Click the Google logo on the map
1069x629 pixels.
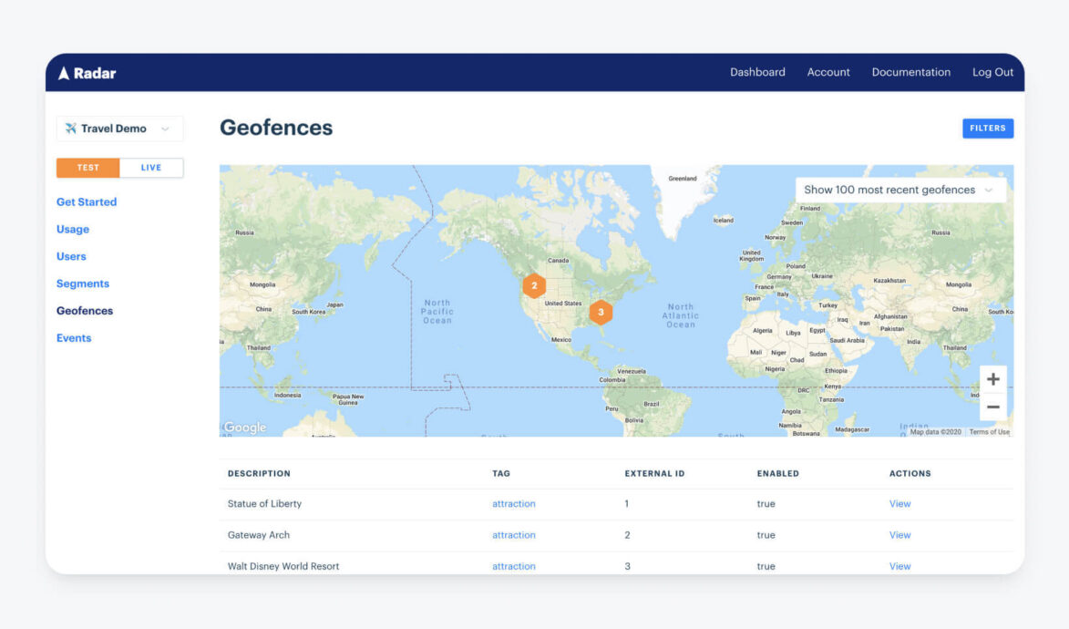coord(244,428)
